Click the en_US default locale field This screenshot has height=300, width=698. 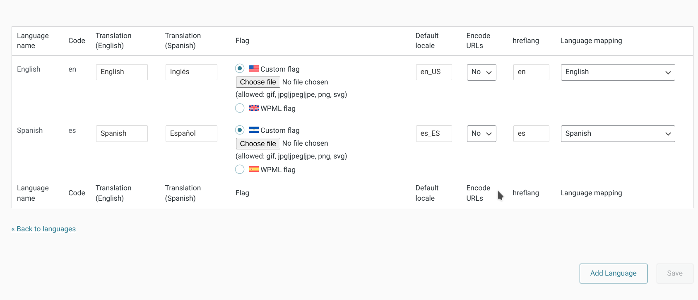[x=433, y=72]
